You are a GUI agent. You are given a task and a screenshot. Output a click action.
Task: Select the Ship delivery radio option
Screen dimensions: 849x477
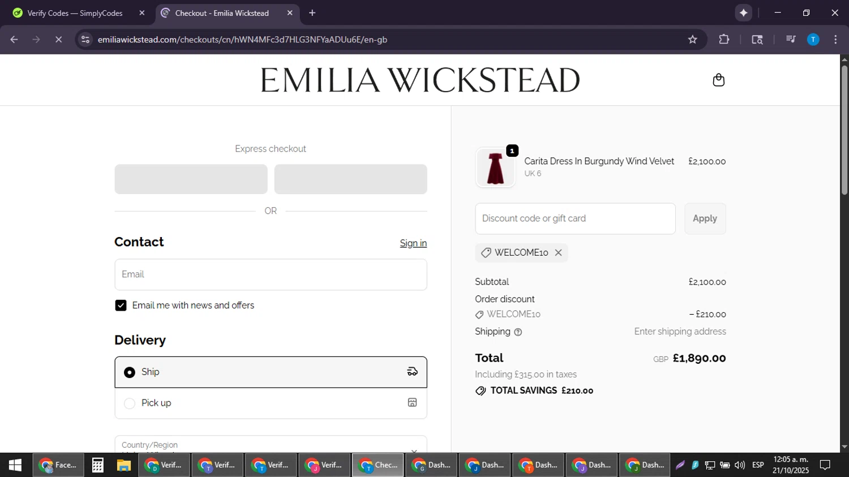pyautogui.click(x=130, y=372)
